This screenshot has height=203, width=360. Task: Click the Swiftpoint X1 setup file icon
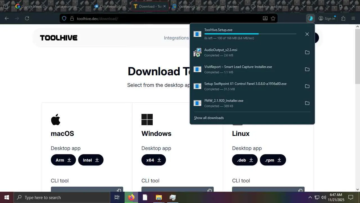coord(197,86)
